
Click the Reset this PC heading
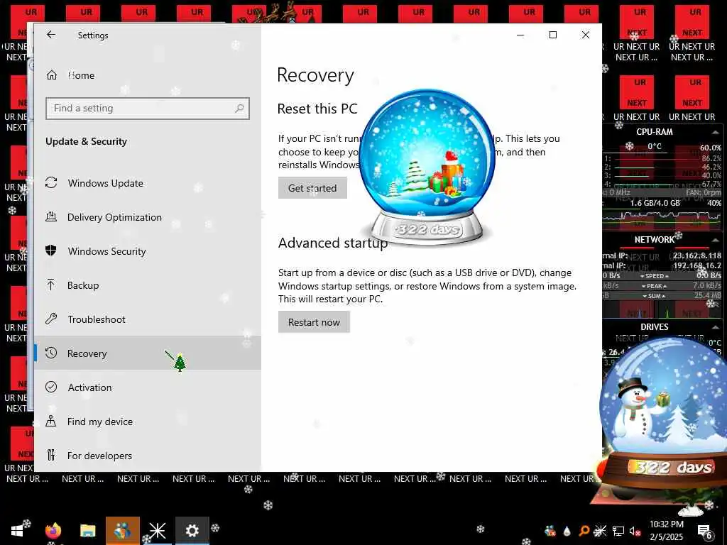click(x=317, y=109)
